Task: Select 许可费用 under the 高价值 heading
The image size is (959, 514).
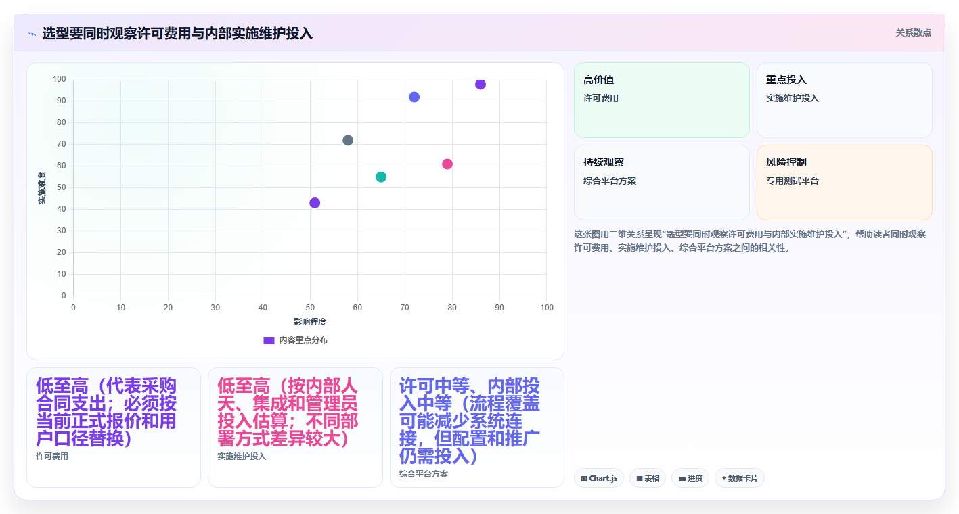Action: coord(601,98)
